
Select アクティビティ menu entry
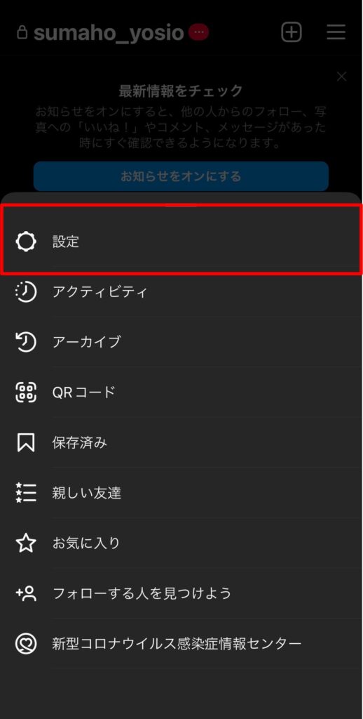tap(181, 291)
